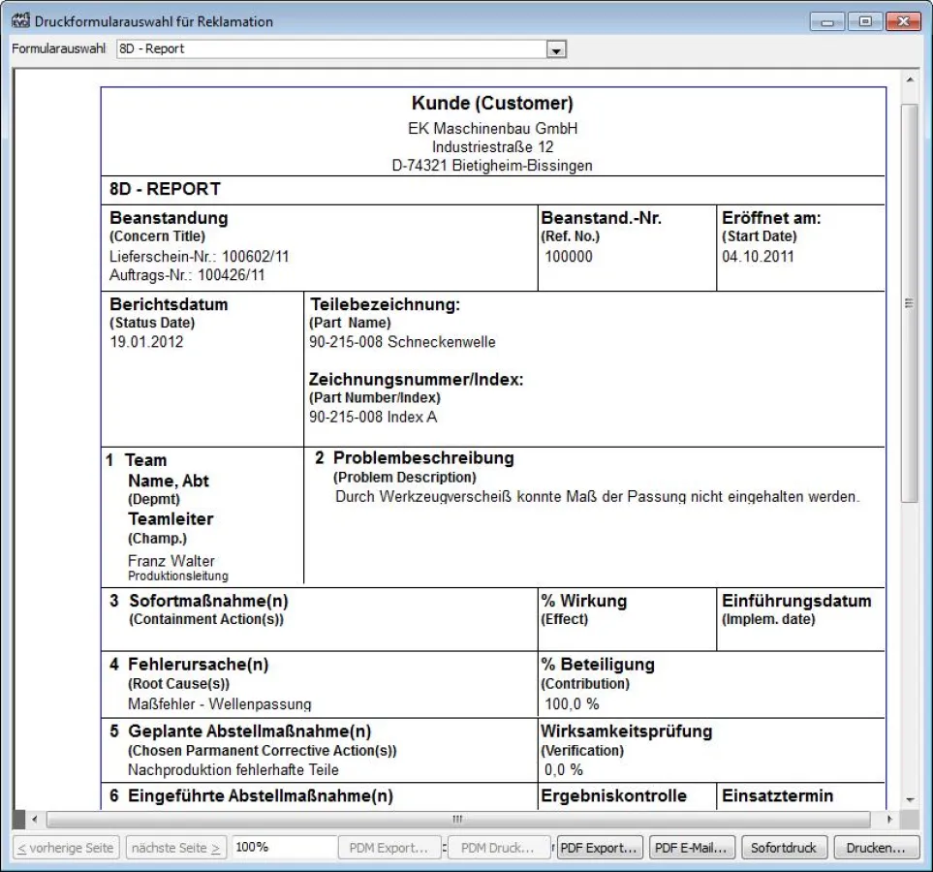933x872 pixels.
Task: Return to the vorherige Seite
Action: (x=64, y=846)
